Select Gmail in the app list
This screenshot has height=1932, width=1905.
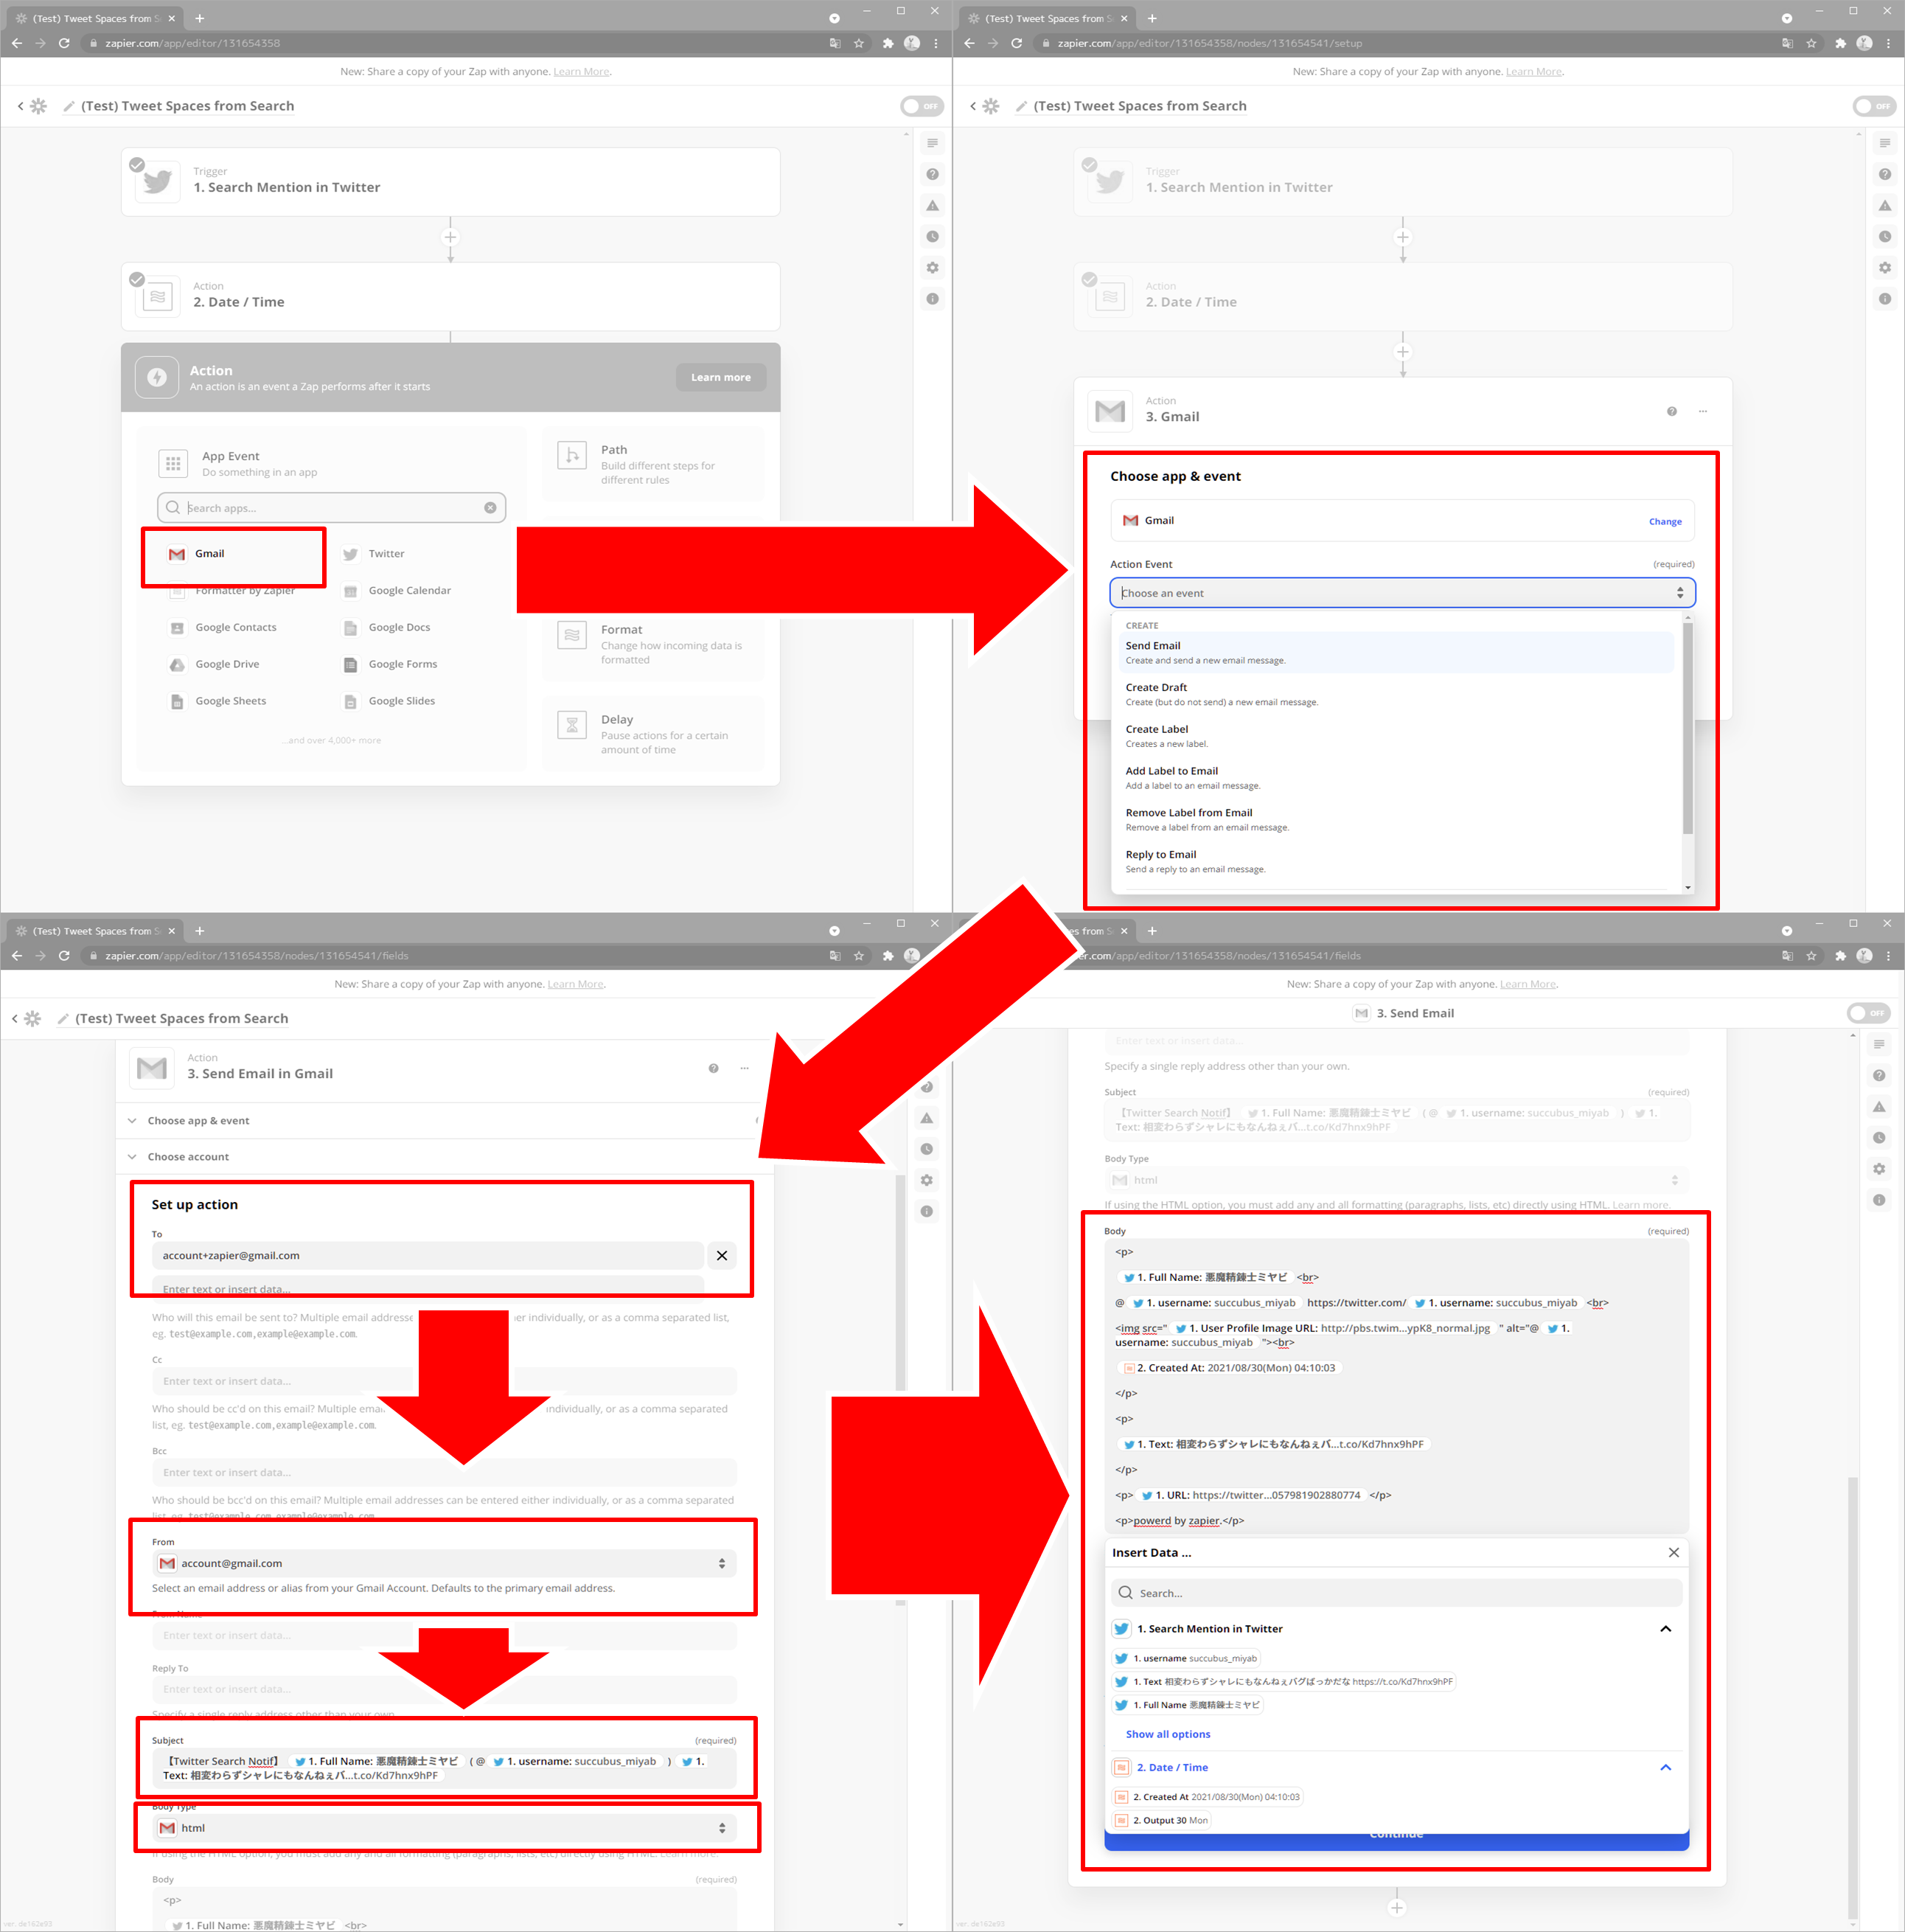pos(209,554)
